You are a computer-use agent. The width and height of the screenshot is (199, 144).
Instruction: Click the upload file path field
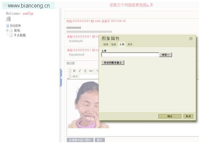click(130, 55)
